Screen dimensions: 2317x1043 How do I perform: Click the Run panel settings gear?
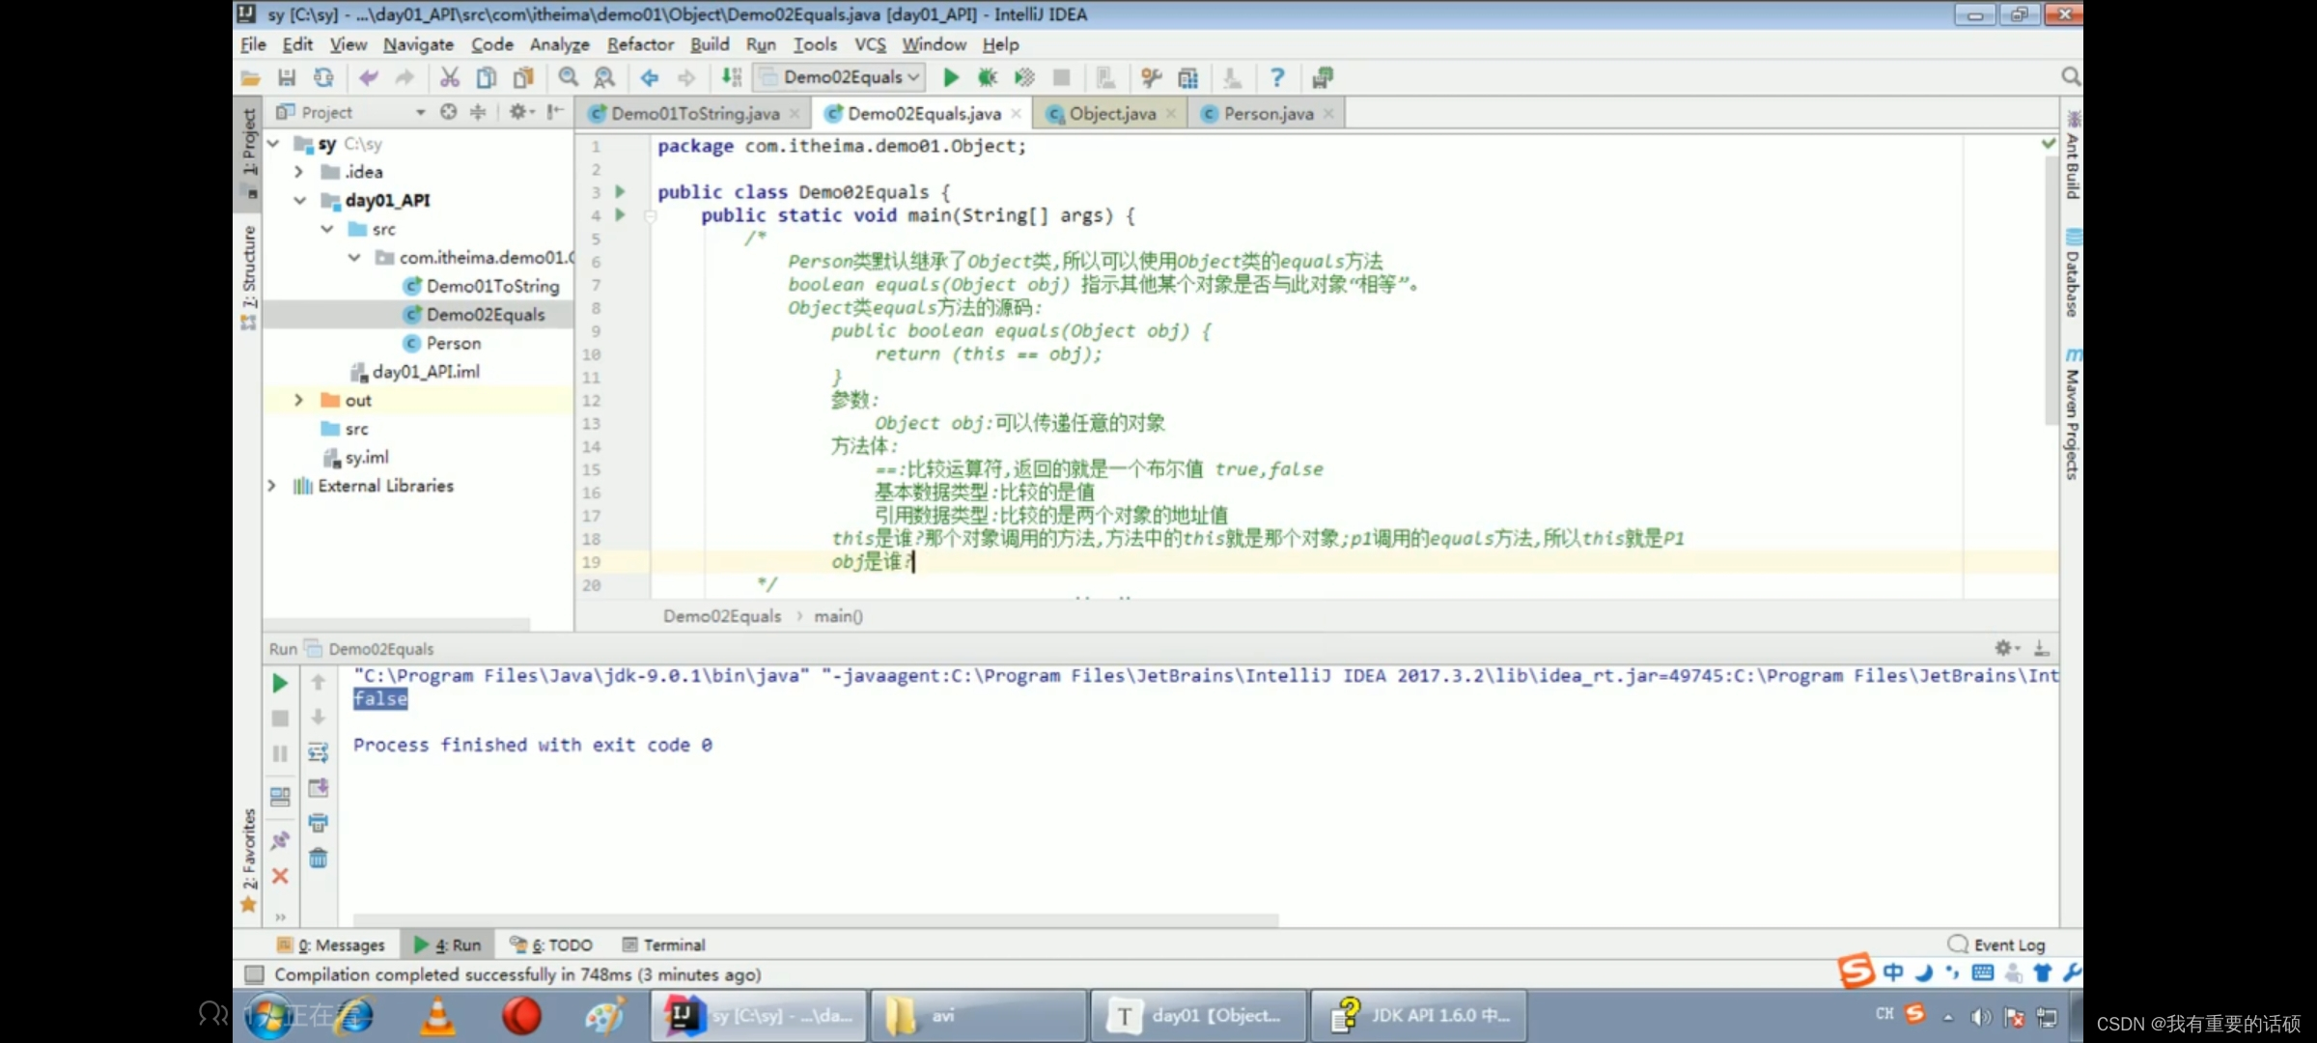2006,648
